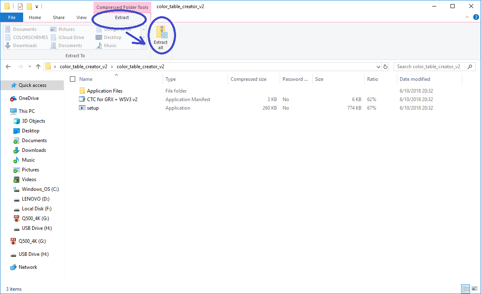This screenshot has width=481, height=294.
Task: Sort by Compressed size column header
Action: click(x=248, y=79)
